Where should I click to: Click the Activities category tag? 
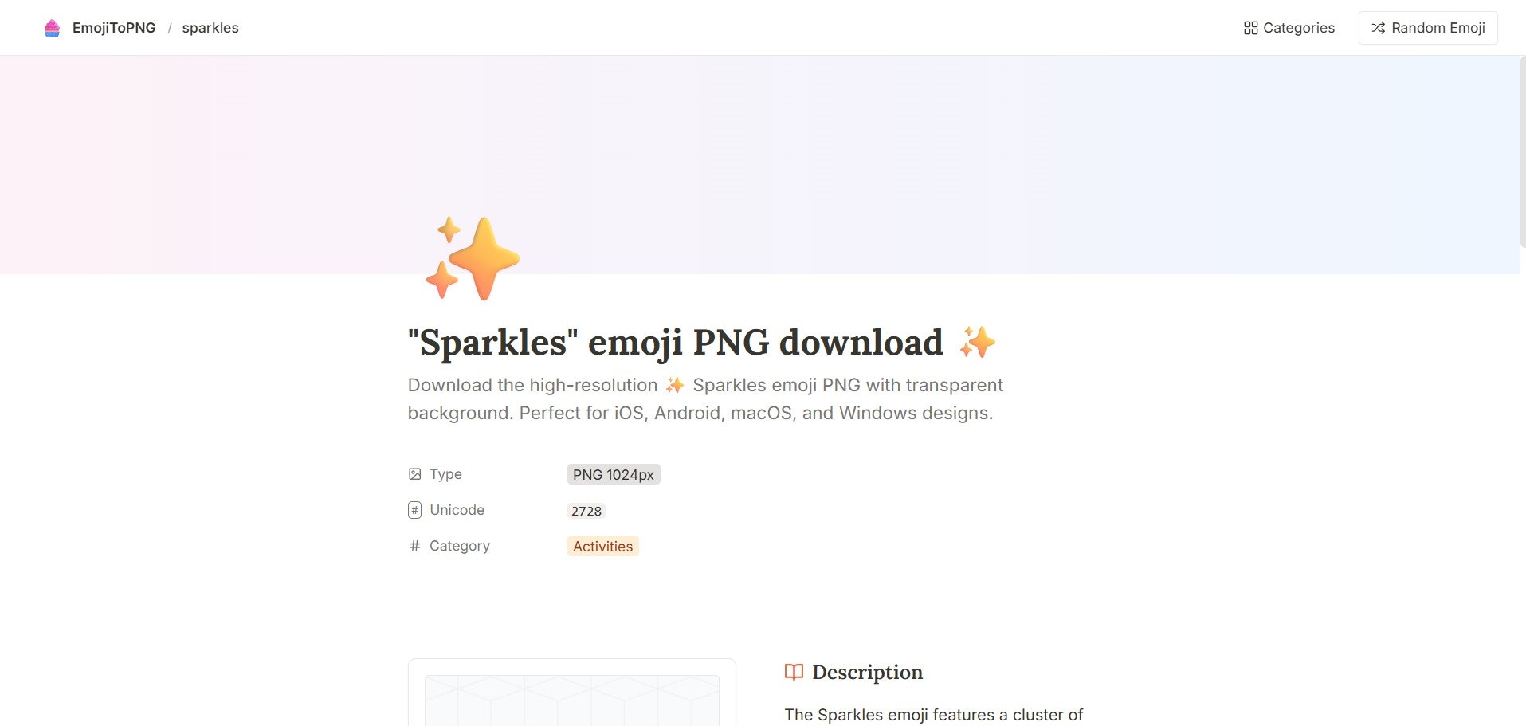tap(602, 546)
